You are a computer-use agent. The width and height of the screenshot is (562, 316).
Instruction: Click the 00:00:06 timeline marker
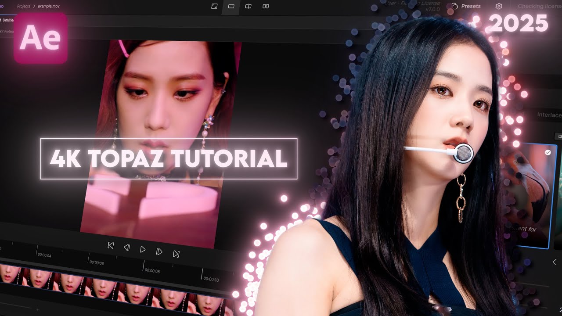coord(97,262)
